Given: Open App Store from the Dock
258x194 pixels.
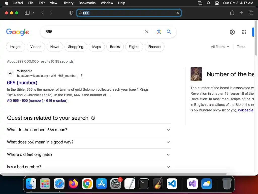Looking at the screenshot, I should pos(102,184).
